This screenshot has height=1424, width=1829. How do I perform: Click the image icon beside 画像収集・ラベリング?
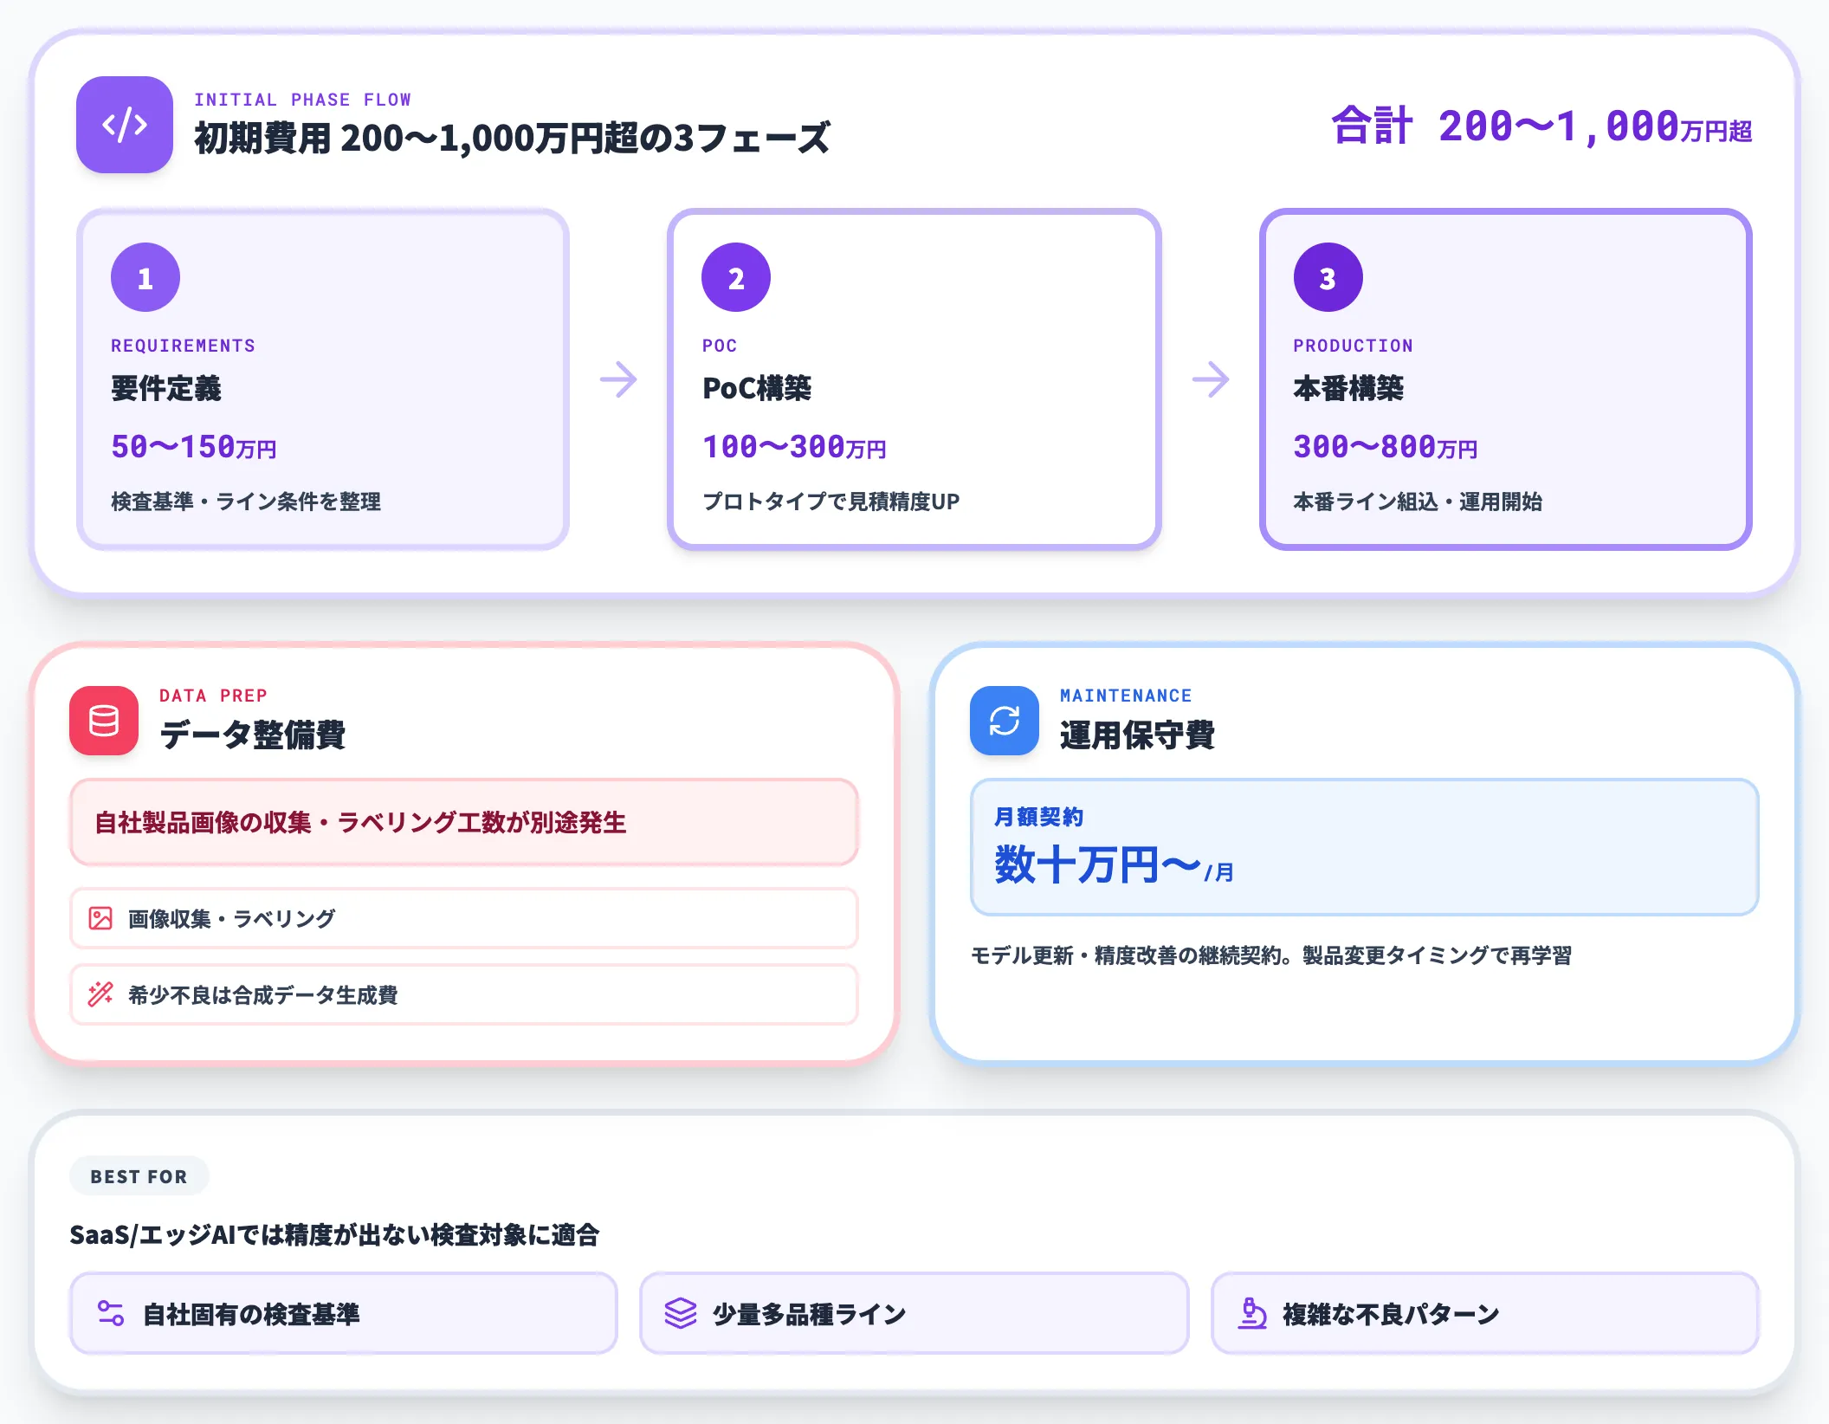click(x=101, y=917)
